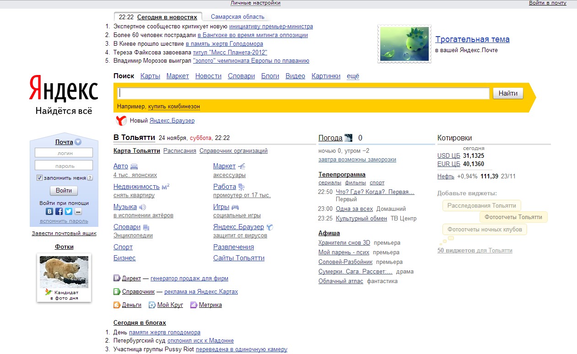This screenshot has width=577, height=354.
Task: Open the Личные настройки link
Action: 255,3
